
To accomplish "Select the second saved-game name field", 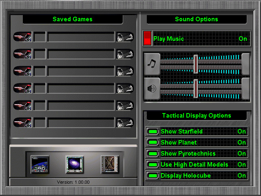I will [81, 54].
